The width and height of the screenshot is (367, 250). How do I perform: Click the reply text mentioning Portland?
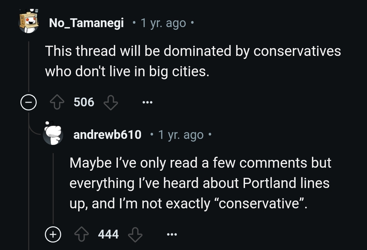pos(200,183)
